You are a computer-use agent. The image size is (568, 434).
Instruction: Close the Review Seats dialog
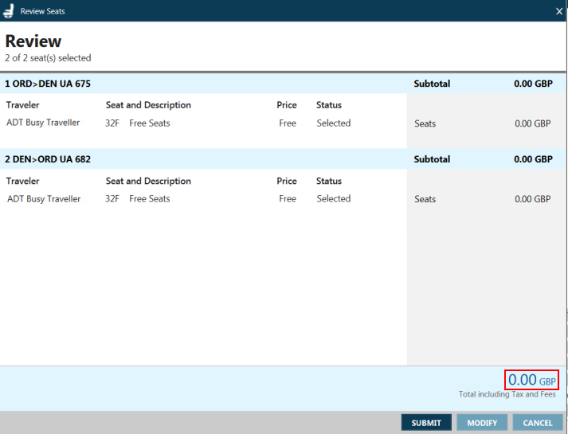pos(559,11)
